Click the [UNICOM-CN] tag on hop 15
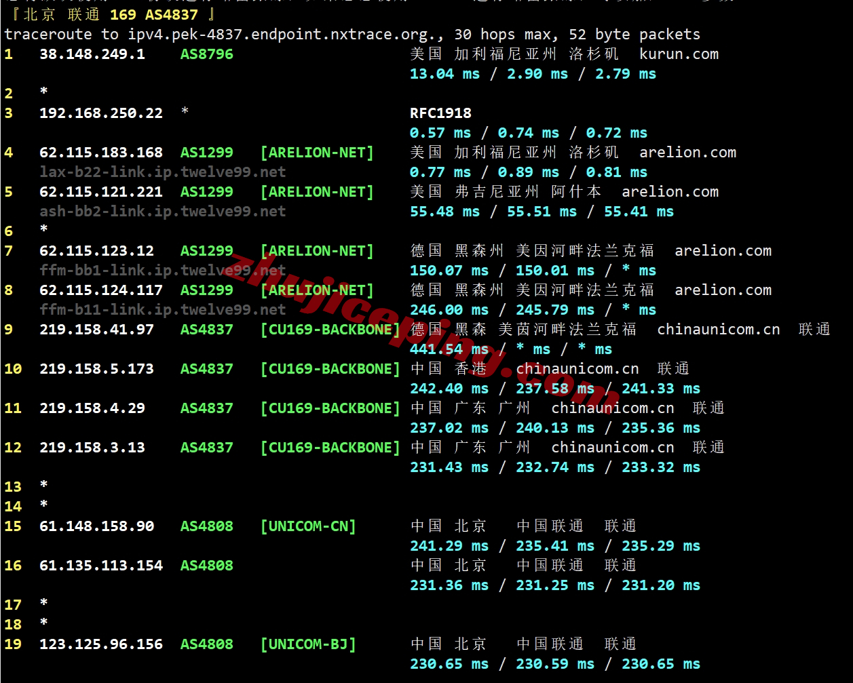Viewport: 853px width, 683px height. (x=309, y=526)
